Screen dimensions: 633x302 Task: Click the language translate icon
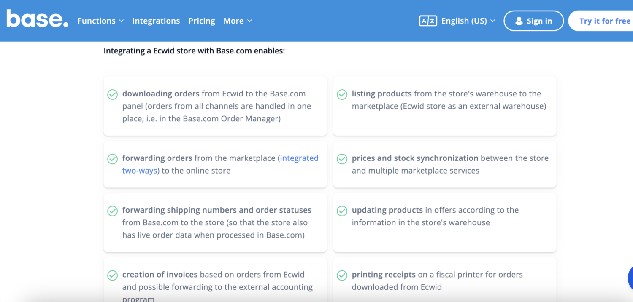pyautogui.click(x=428, y=21)
